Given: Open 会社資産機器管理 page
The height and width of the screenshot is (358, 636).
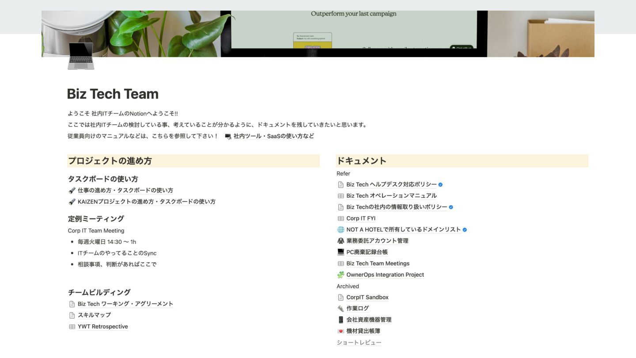Looking at the screenshot, I should coord(369,320).
